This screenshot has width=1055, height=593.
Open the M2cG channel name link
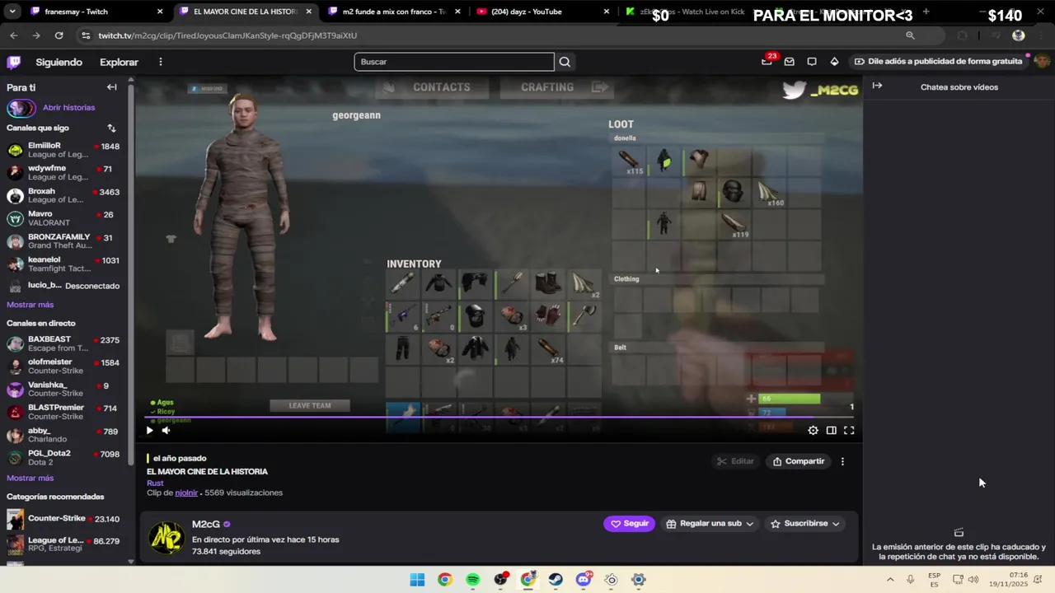coord(206,525)
